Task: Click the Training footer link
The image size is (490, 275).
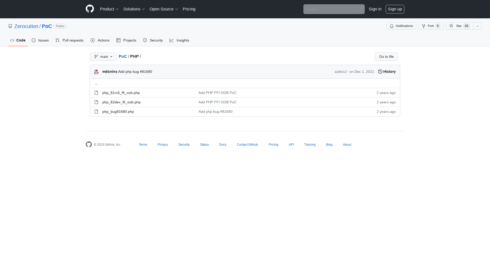Action: (310, 145)
